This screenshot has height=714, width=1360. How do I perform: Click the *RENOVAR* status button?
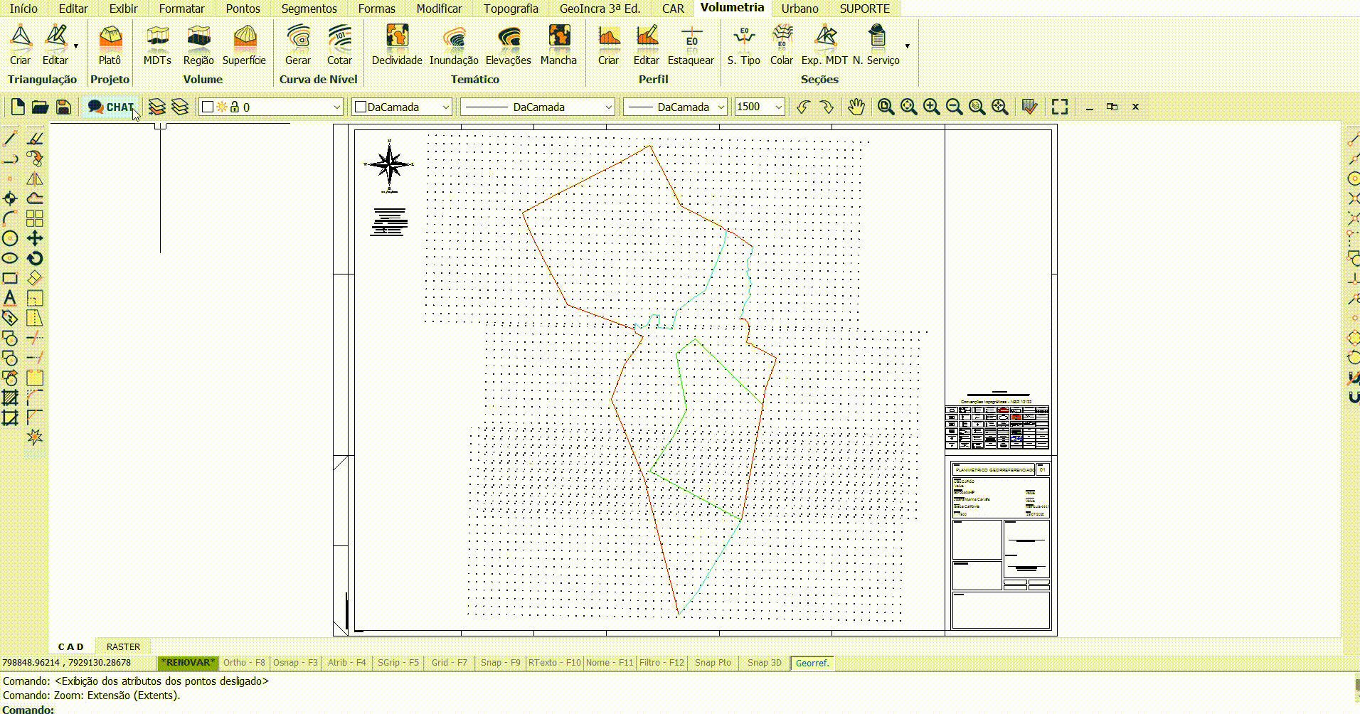188,663
